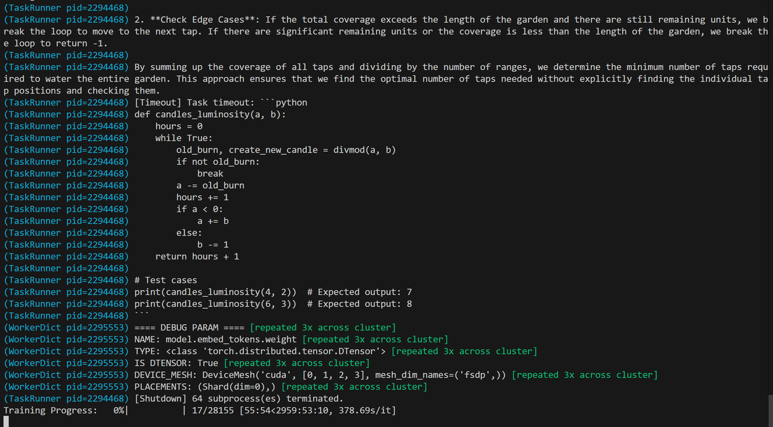Click "NAME: model.embed_tokens.weight" text
The width and height of the screenshot is (773, 427).
click(215, 340)
